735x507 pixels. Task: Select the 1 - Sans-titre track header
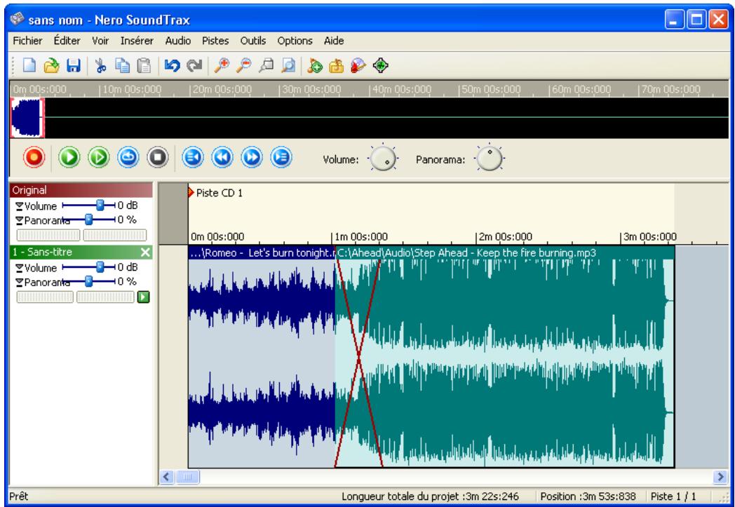[x=75, y=252]
